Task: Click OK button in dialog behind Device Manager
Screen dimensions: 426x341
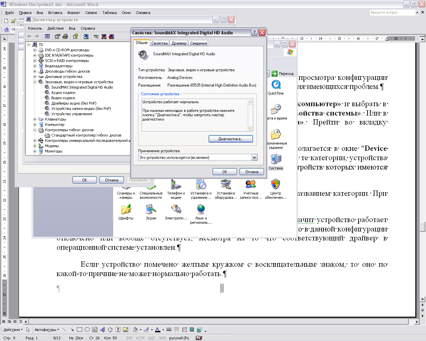Action: coord(85,180)
